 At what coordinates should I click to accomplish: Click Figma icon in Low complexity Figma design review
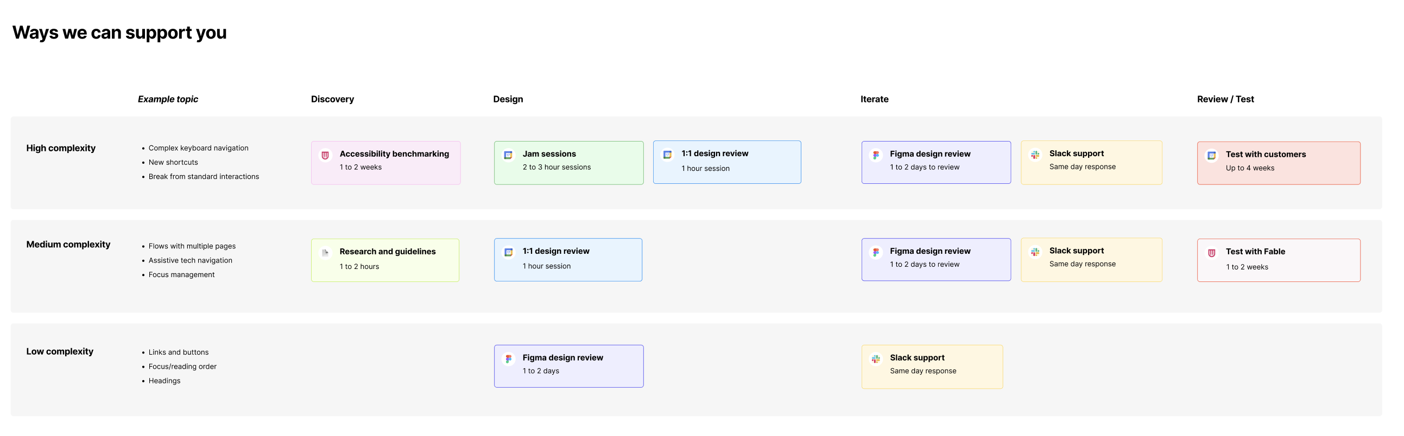(x=509, y=358)
